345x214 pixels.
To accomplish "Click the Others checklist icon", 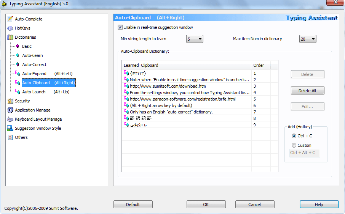I will click(10, 137).
